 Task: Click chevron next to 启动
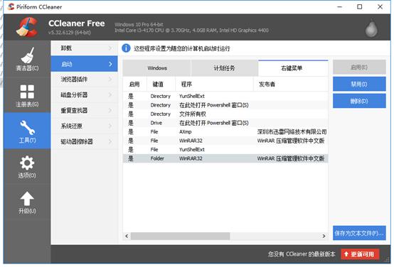coord(110,64)
